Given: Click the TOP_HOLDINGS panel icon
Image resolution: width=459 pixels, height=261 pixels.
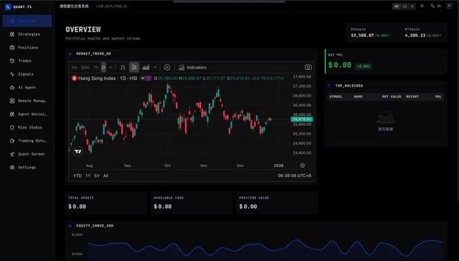Looking at the screenshot, I should click(x=329, y=85).
